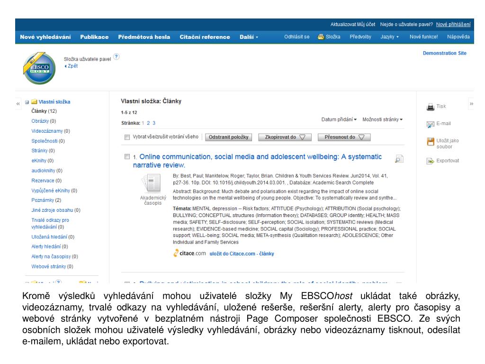Select Společnosti folder item

[48, 141]
